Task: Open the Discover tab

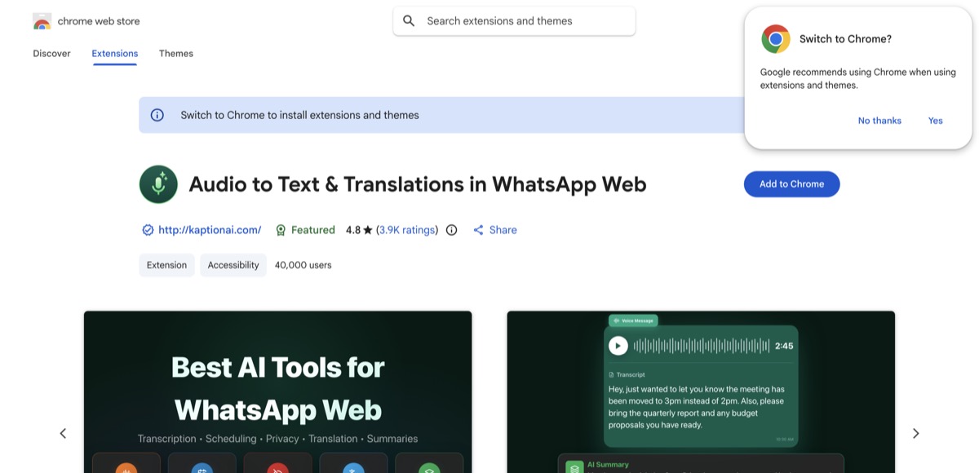Action: pyautogui.click(x=51, y=54)
